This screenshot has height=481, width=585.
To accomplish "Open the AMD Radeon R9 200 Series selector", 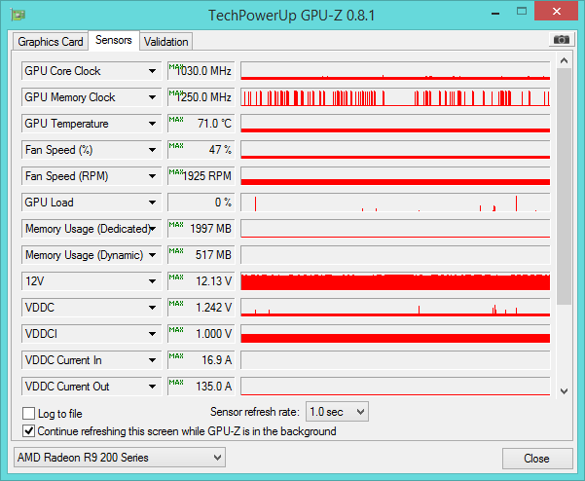I will (x=120, y=457).
